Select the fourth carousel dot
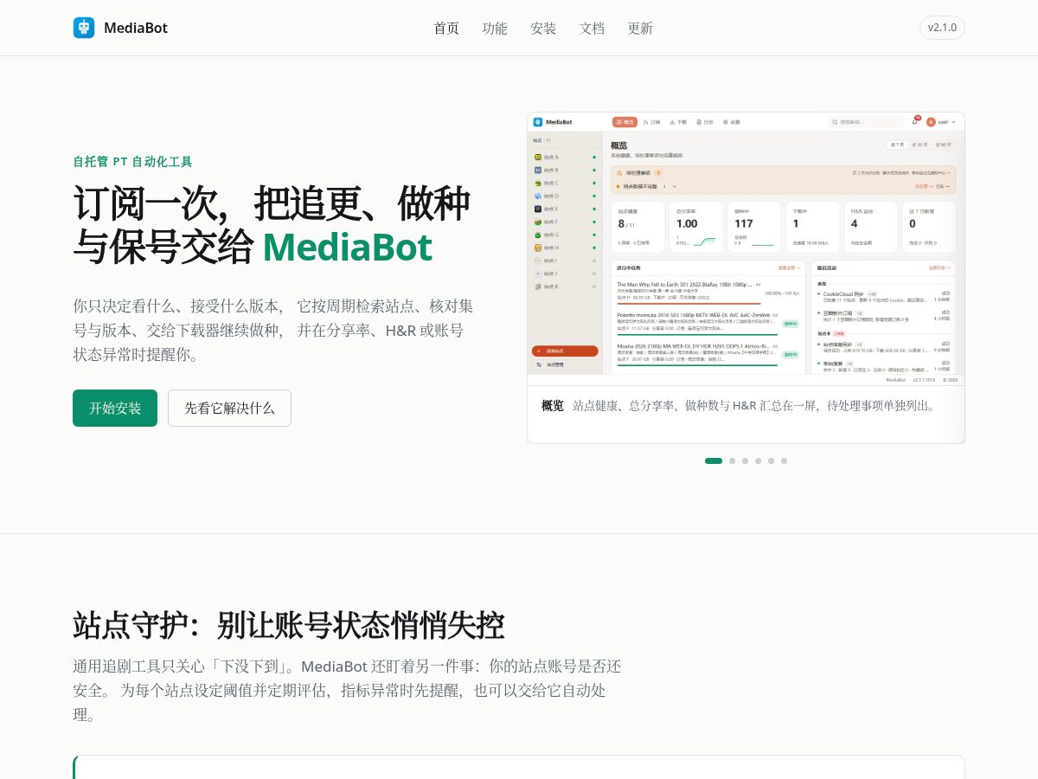Viewport: 1038px width, 779px height. [x=758, y=460]
